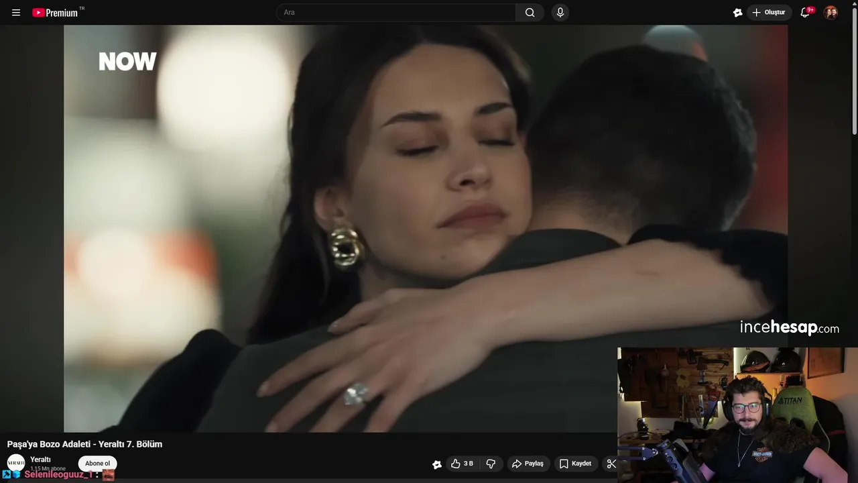Screen dimensions: 858x483
Task: Open the Yeraltı channel avatar
Action: click(16, 463)
